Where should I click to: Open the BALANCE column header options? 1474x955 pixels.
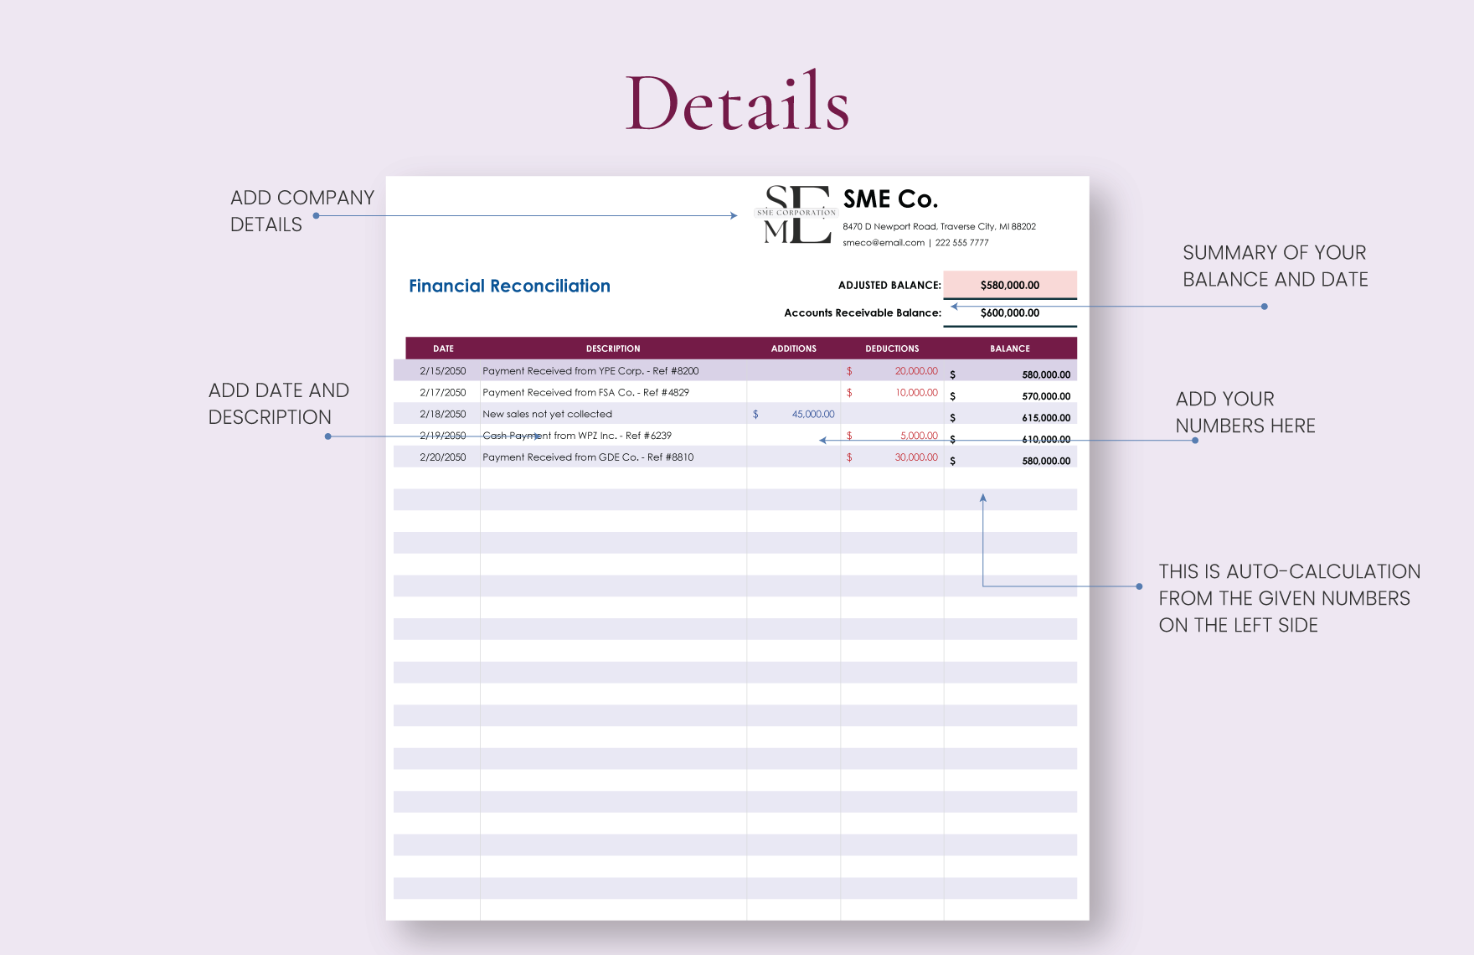(x=1009, y=348)
